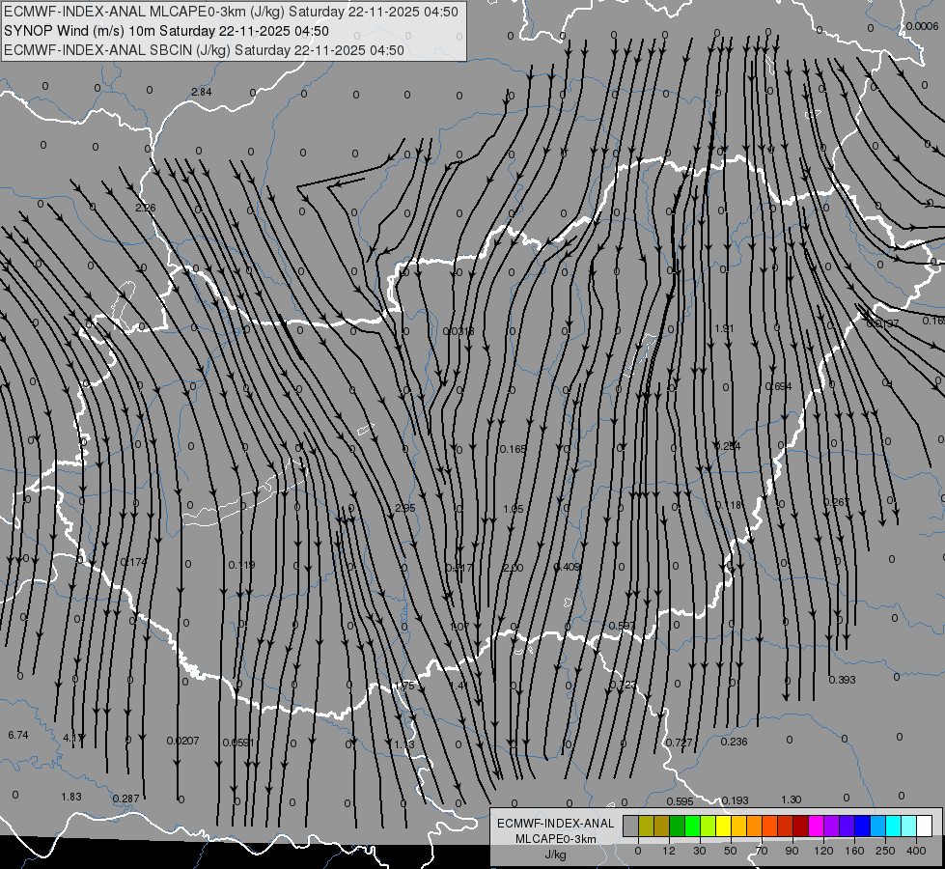Select the dark red legend swatch
Viewport: 945px width, 869px height.
(801, 826)
